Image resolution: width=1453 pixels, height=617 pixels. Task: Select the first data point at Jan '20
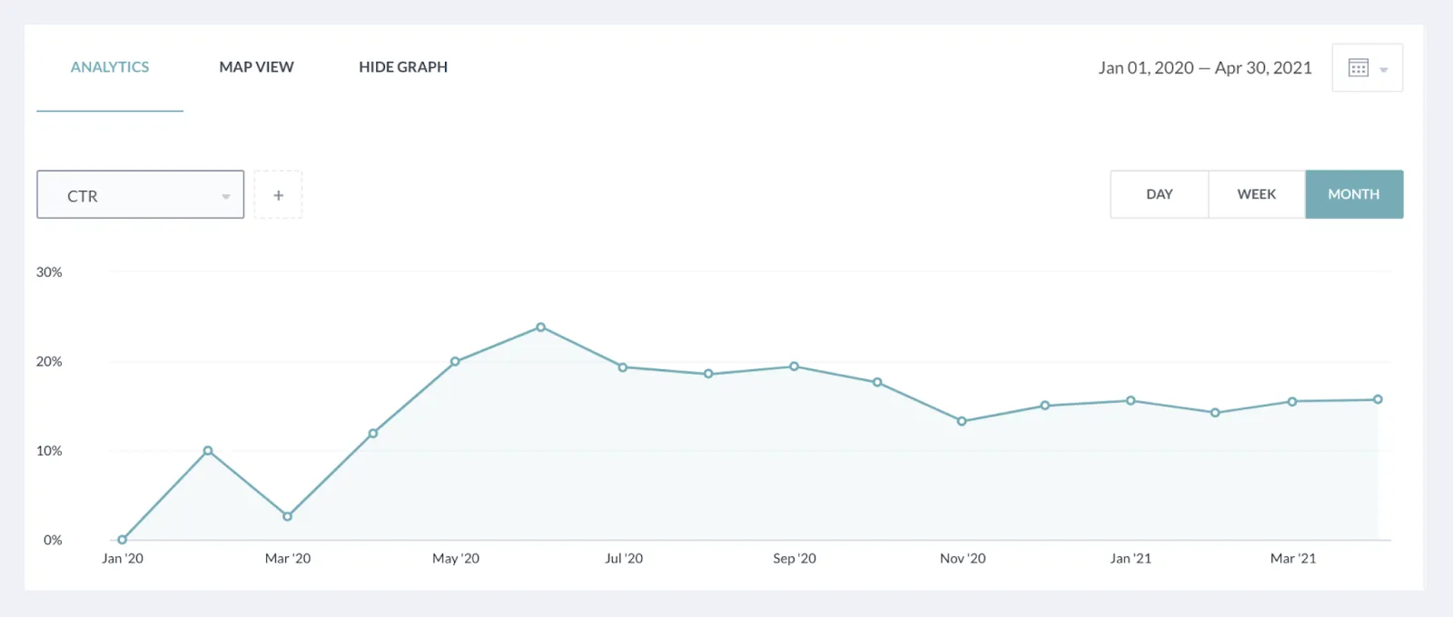coord(123,540)
